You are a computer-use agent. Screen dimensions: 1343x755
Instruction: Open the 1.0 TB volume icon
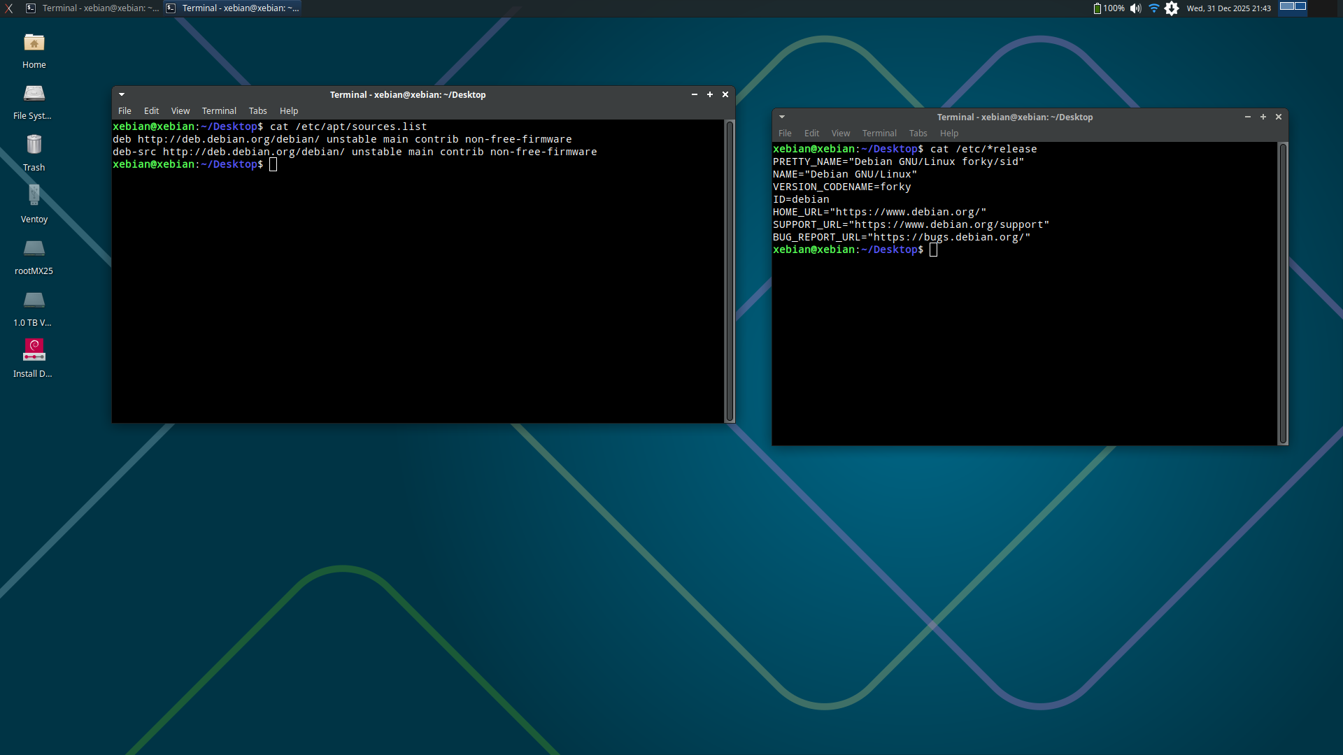(34, 301)
